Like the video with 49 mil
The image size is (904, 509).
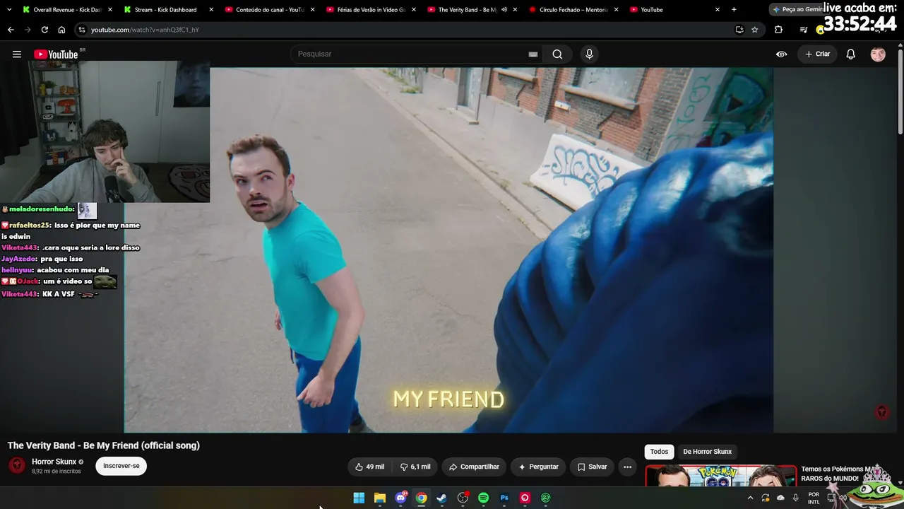point(369,467)
